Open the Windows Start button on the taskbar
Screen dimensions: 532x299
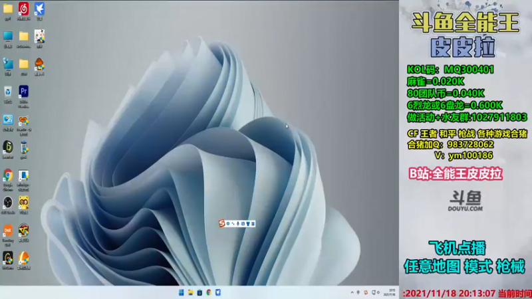tap(181, 292)
